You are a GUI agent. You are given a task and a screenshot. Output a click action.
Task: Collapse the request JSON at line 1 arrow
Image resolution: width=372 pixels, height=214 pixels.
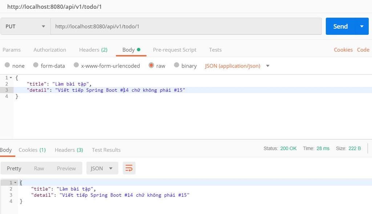tap(11, 78)
